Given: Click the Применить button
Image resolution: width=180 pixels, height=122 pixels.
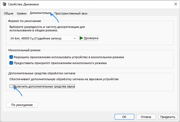Looking at the screenshot, I should pyautogui.click(x=168, y=117).
